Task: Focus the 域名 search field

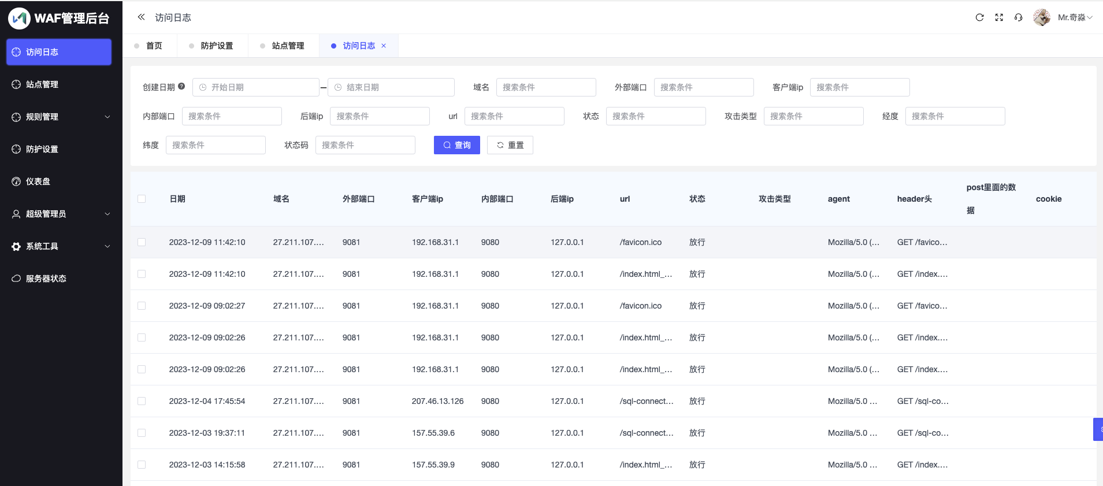Action: tap(546, 87)
